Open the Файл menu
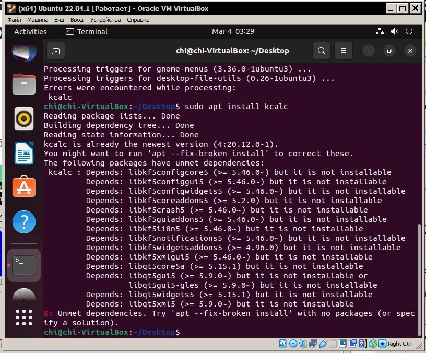 15,20
